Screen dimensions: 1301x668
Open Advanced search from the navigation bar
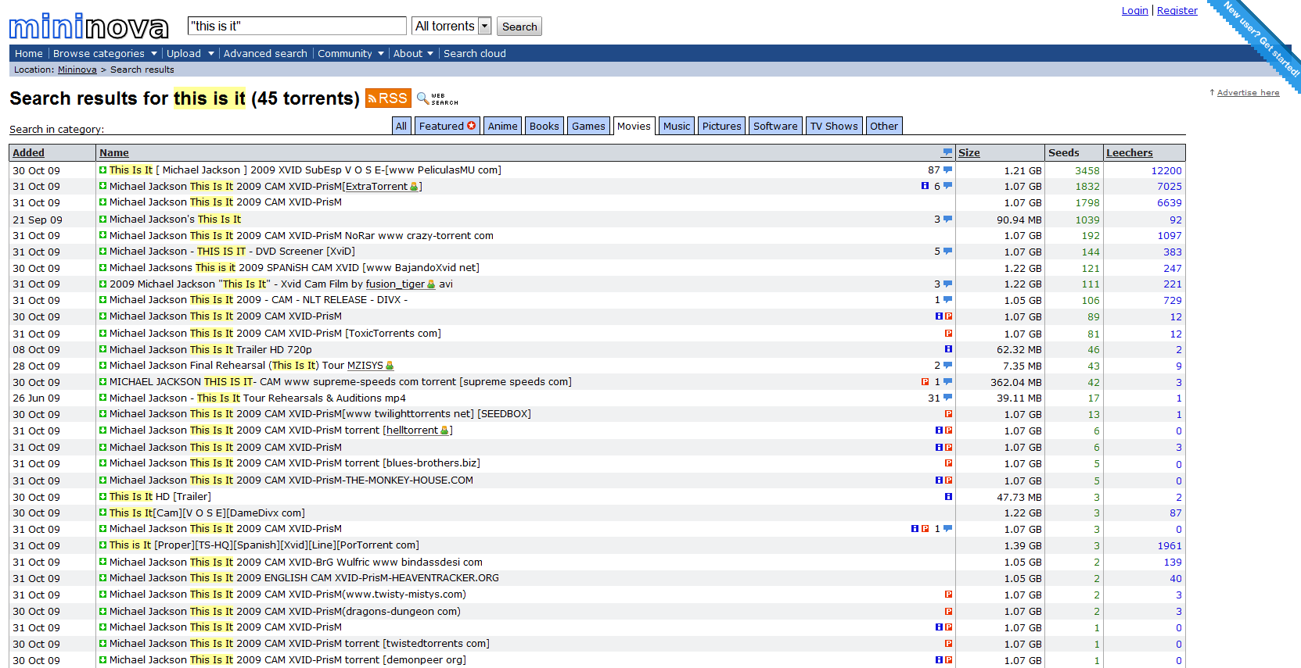pos(265,54)
